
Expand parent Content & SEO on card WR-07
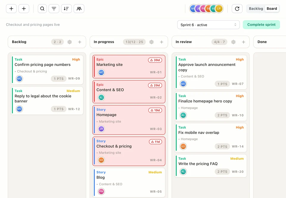click(x=191, y=76)
